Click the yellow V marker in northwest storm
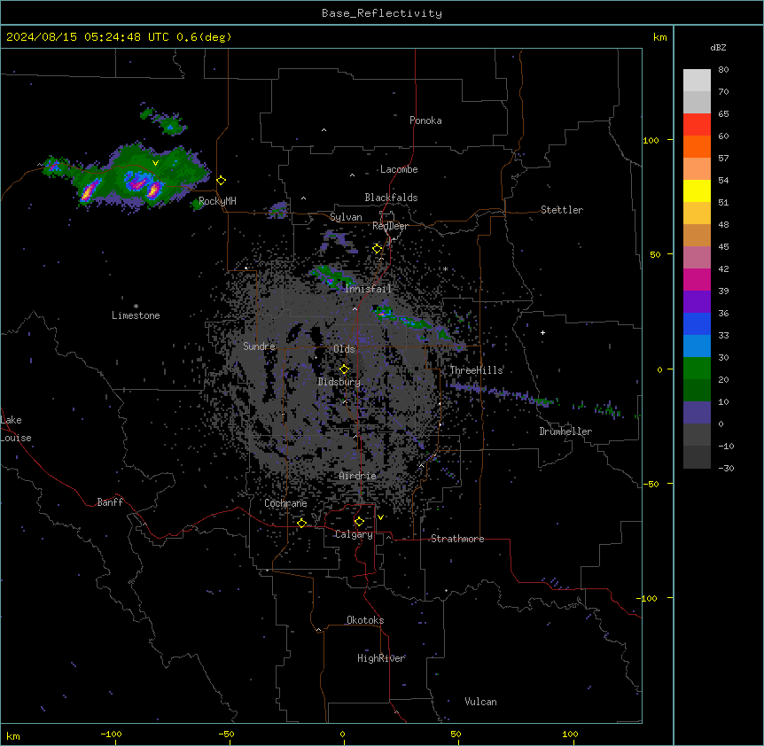This screenshot has height=746, width=764. [x=155, y=163]
